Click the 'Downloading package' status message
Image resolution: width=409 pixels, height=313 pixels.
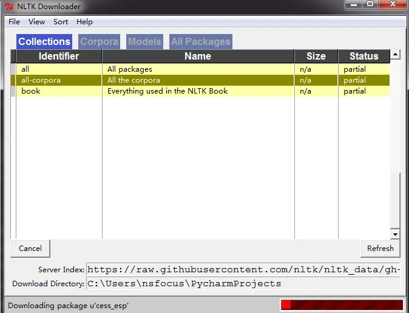pos(69,306)
